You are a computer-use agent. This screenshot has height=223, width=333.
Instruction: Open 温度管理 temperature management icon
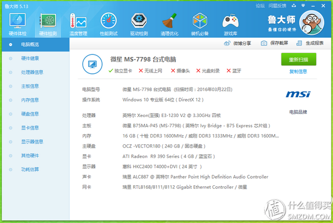78,21
